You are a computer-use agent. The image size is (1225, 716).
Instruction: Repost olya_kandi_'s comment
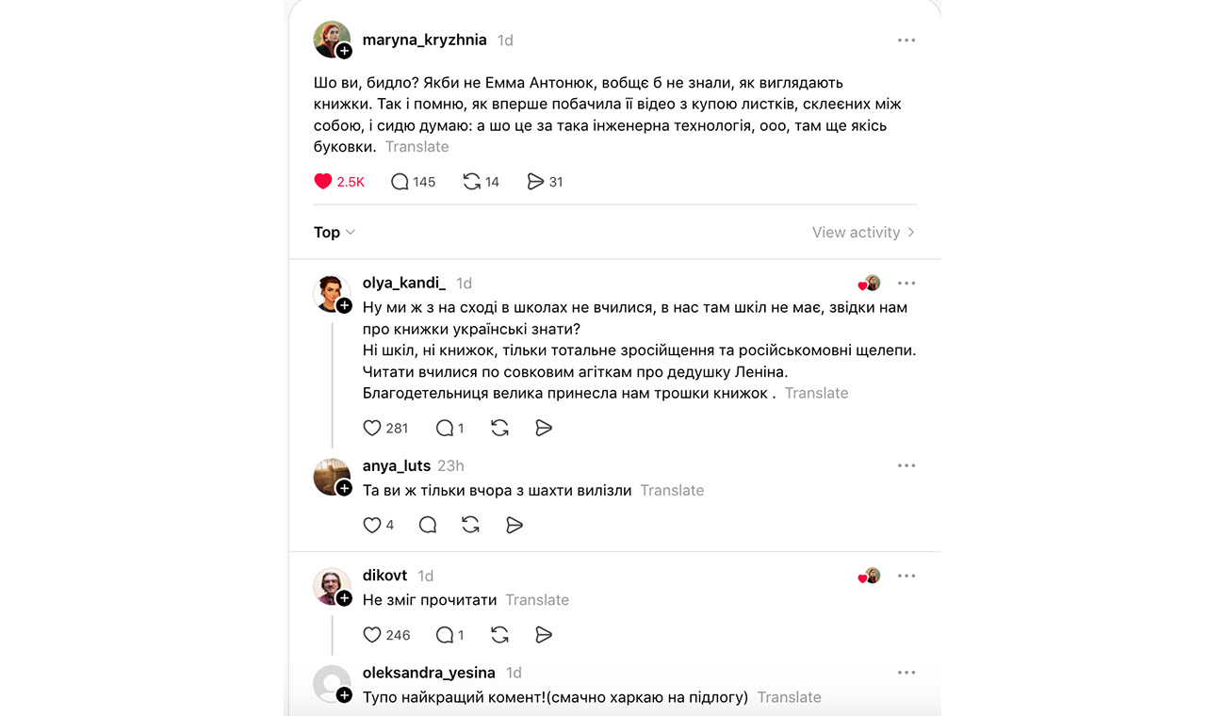pos(499,428)
